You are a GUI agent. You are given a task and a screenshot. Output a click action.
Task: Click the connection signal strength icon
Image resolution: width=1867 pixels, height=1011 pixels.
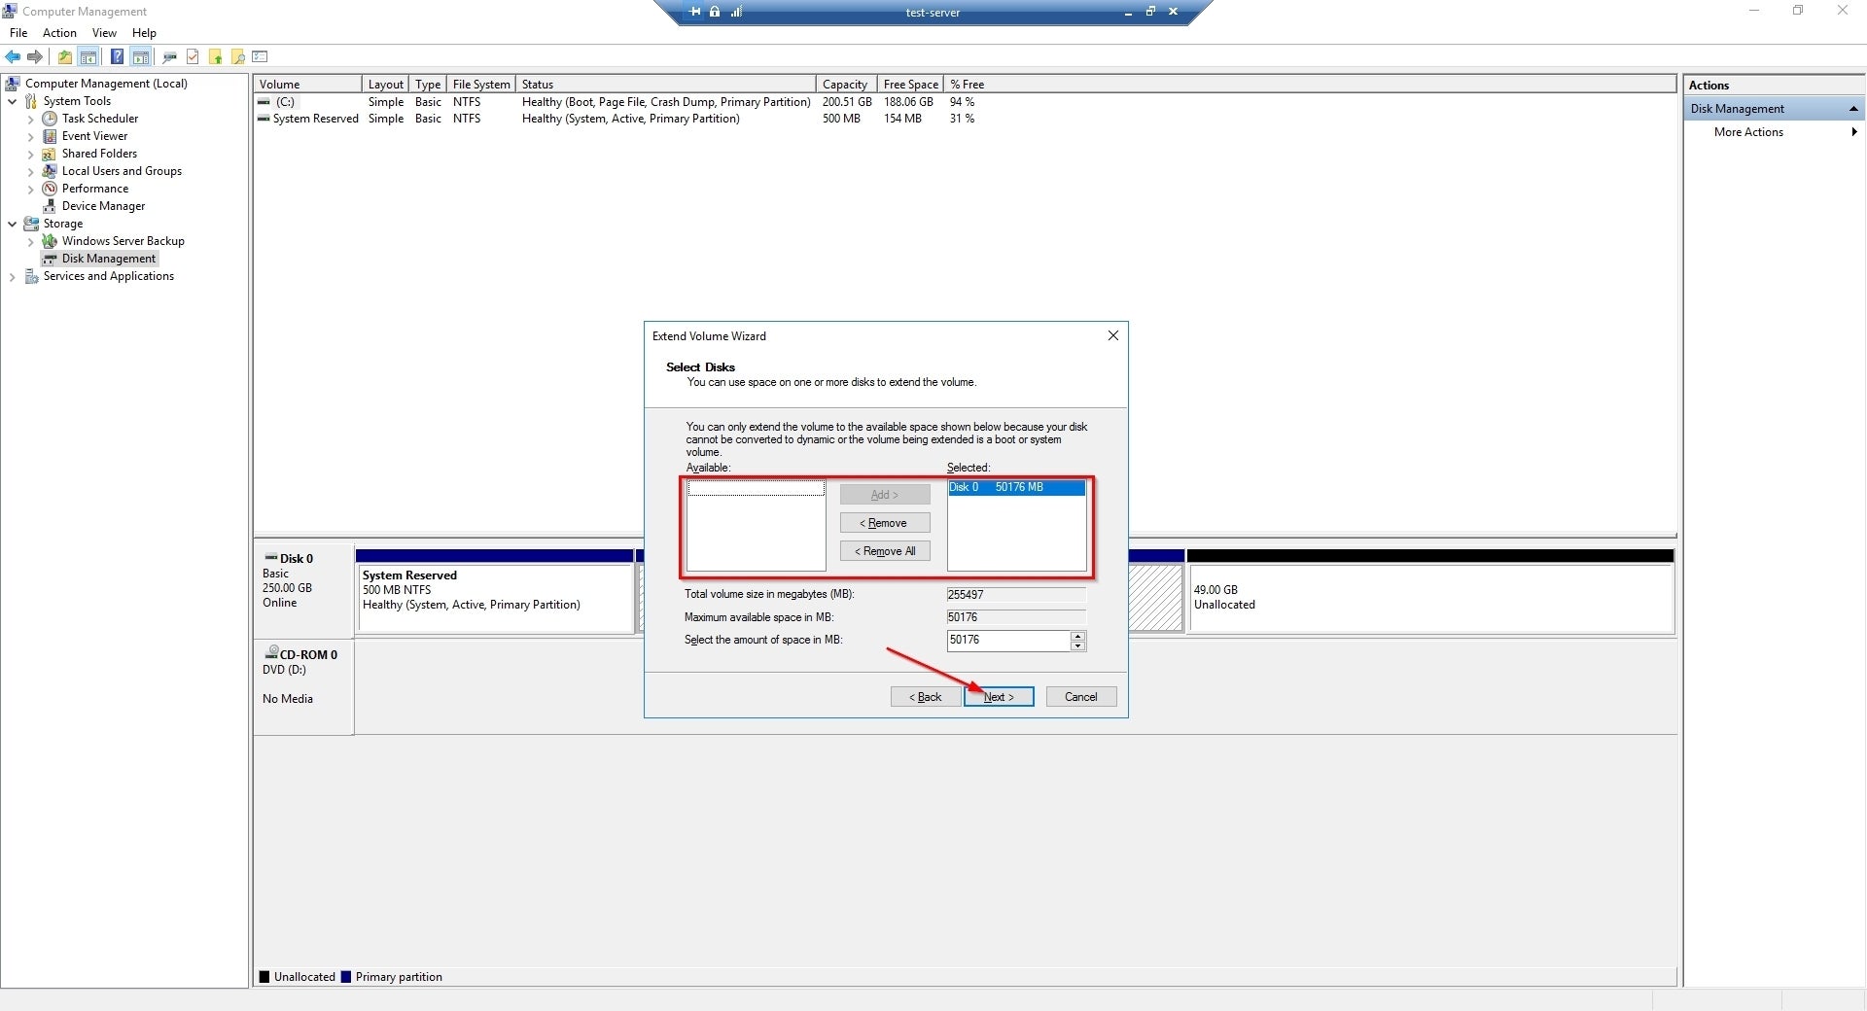[736, 12]
